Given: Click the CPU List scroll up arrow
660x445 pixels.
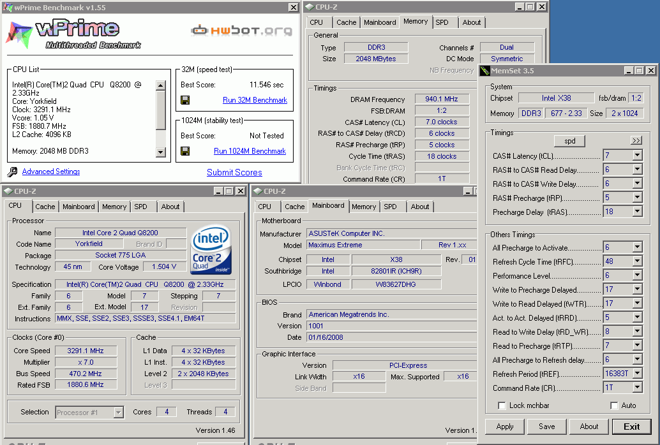Looking at the screenshot, I should [x=160, y=85].
